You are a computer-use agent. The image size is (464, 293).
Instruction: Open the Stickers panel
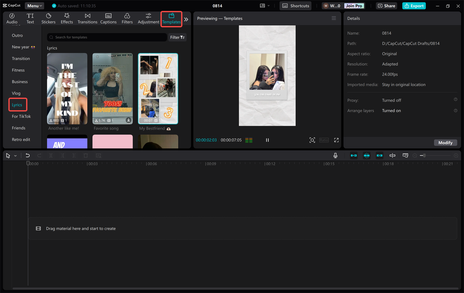tap(48, 18)
